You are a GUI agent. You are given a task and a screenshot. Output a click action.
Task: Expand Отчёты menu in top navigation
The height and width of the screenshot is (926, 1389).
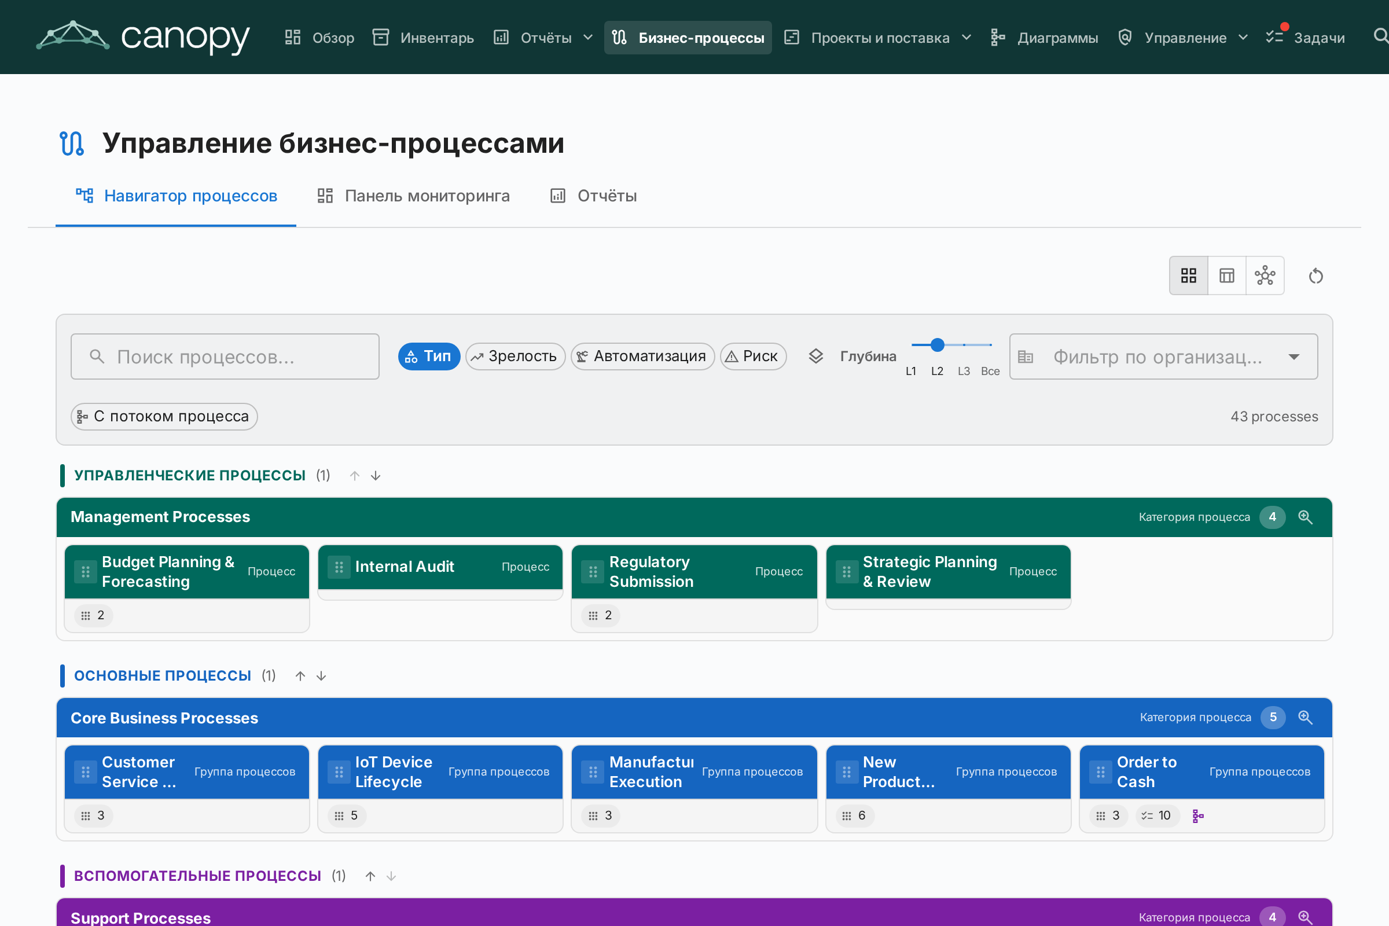tap(543, 38)
